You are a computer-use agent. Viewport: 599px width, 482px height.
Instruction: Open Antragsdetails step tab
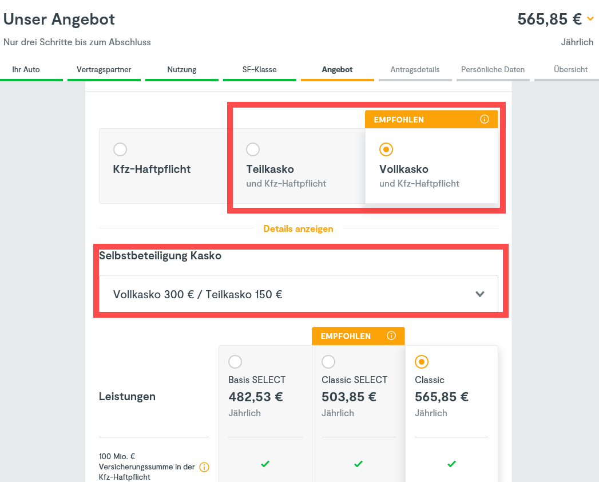(x=415, y=70)
